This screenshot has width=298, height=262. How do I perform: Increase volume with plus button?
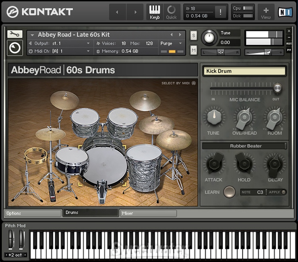click(281, 52)
